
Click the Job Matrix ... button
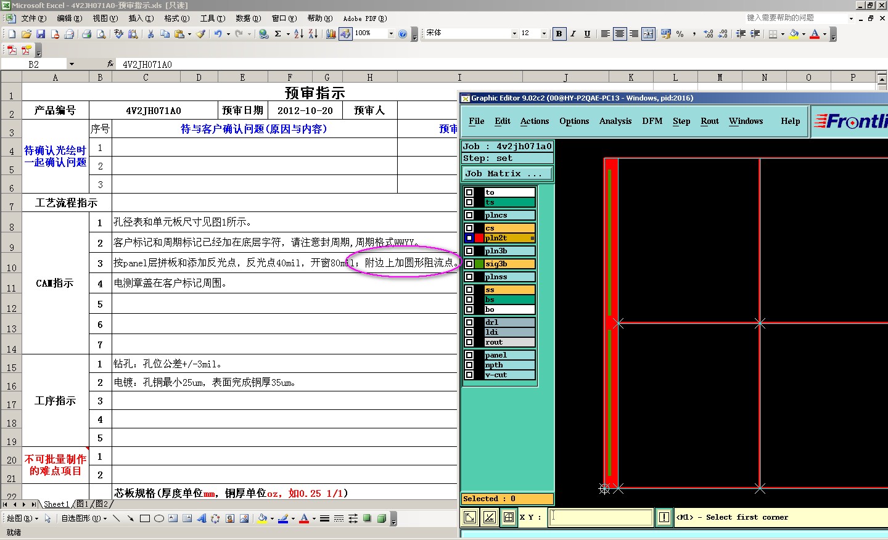(x=507, y=174)
